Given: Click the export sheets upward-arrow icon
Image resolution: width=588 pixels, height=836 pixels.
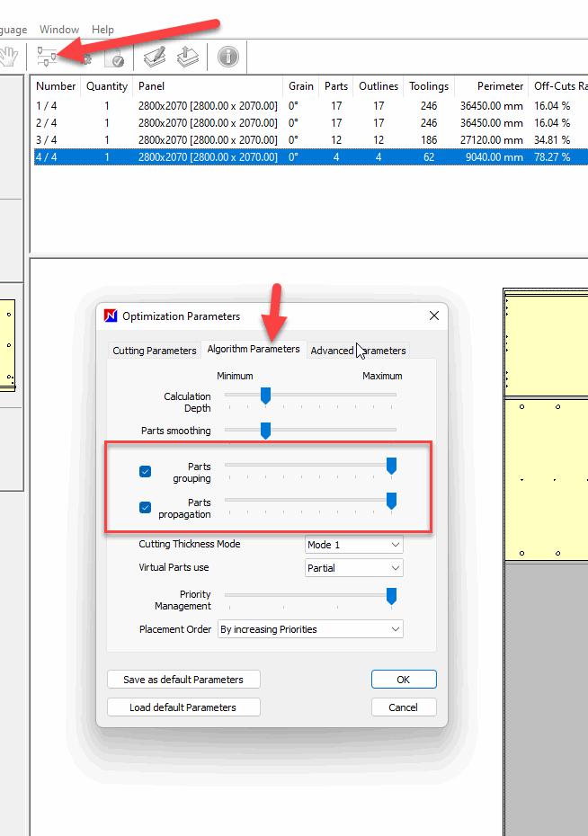Looking at the screenshot, I should [x=188, y=57].
